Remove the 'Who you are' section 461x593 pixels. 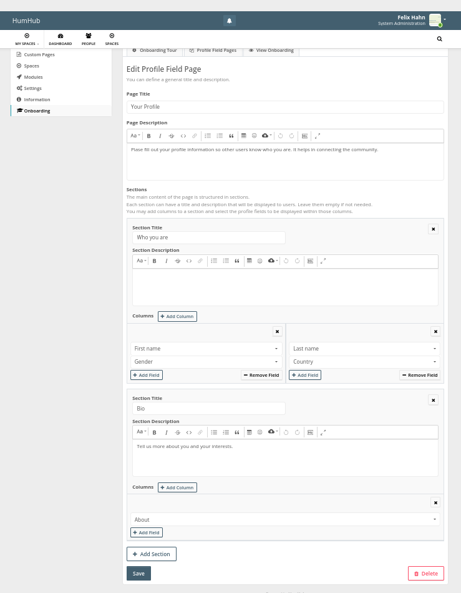coord(434,229)
